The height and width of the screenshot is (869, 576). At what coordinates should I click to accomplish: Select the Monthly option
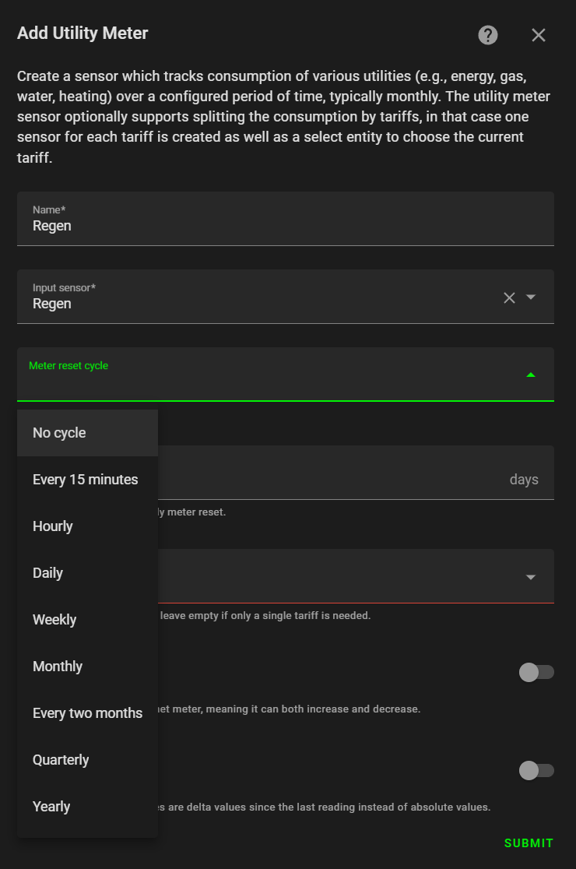pyautogui.click(x=87, y=667)
